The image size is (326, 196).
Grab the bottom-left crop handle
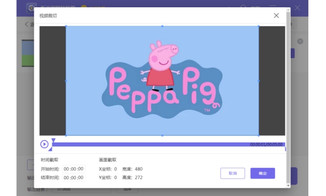pyautogui.click(x=66, y=136)
